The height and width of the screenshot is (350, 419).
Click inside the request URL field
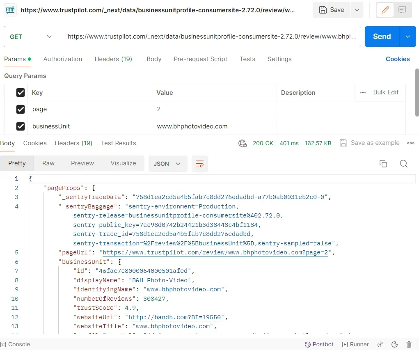(x=212, y=37)
